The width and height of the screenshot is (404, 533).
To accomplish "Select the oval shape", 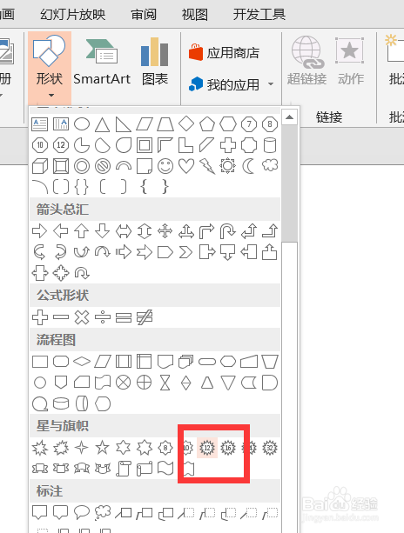I will [x=82, y=124].
